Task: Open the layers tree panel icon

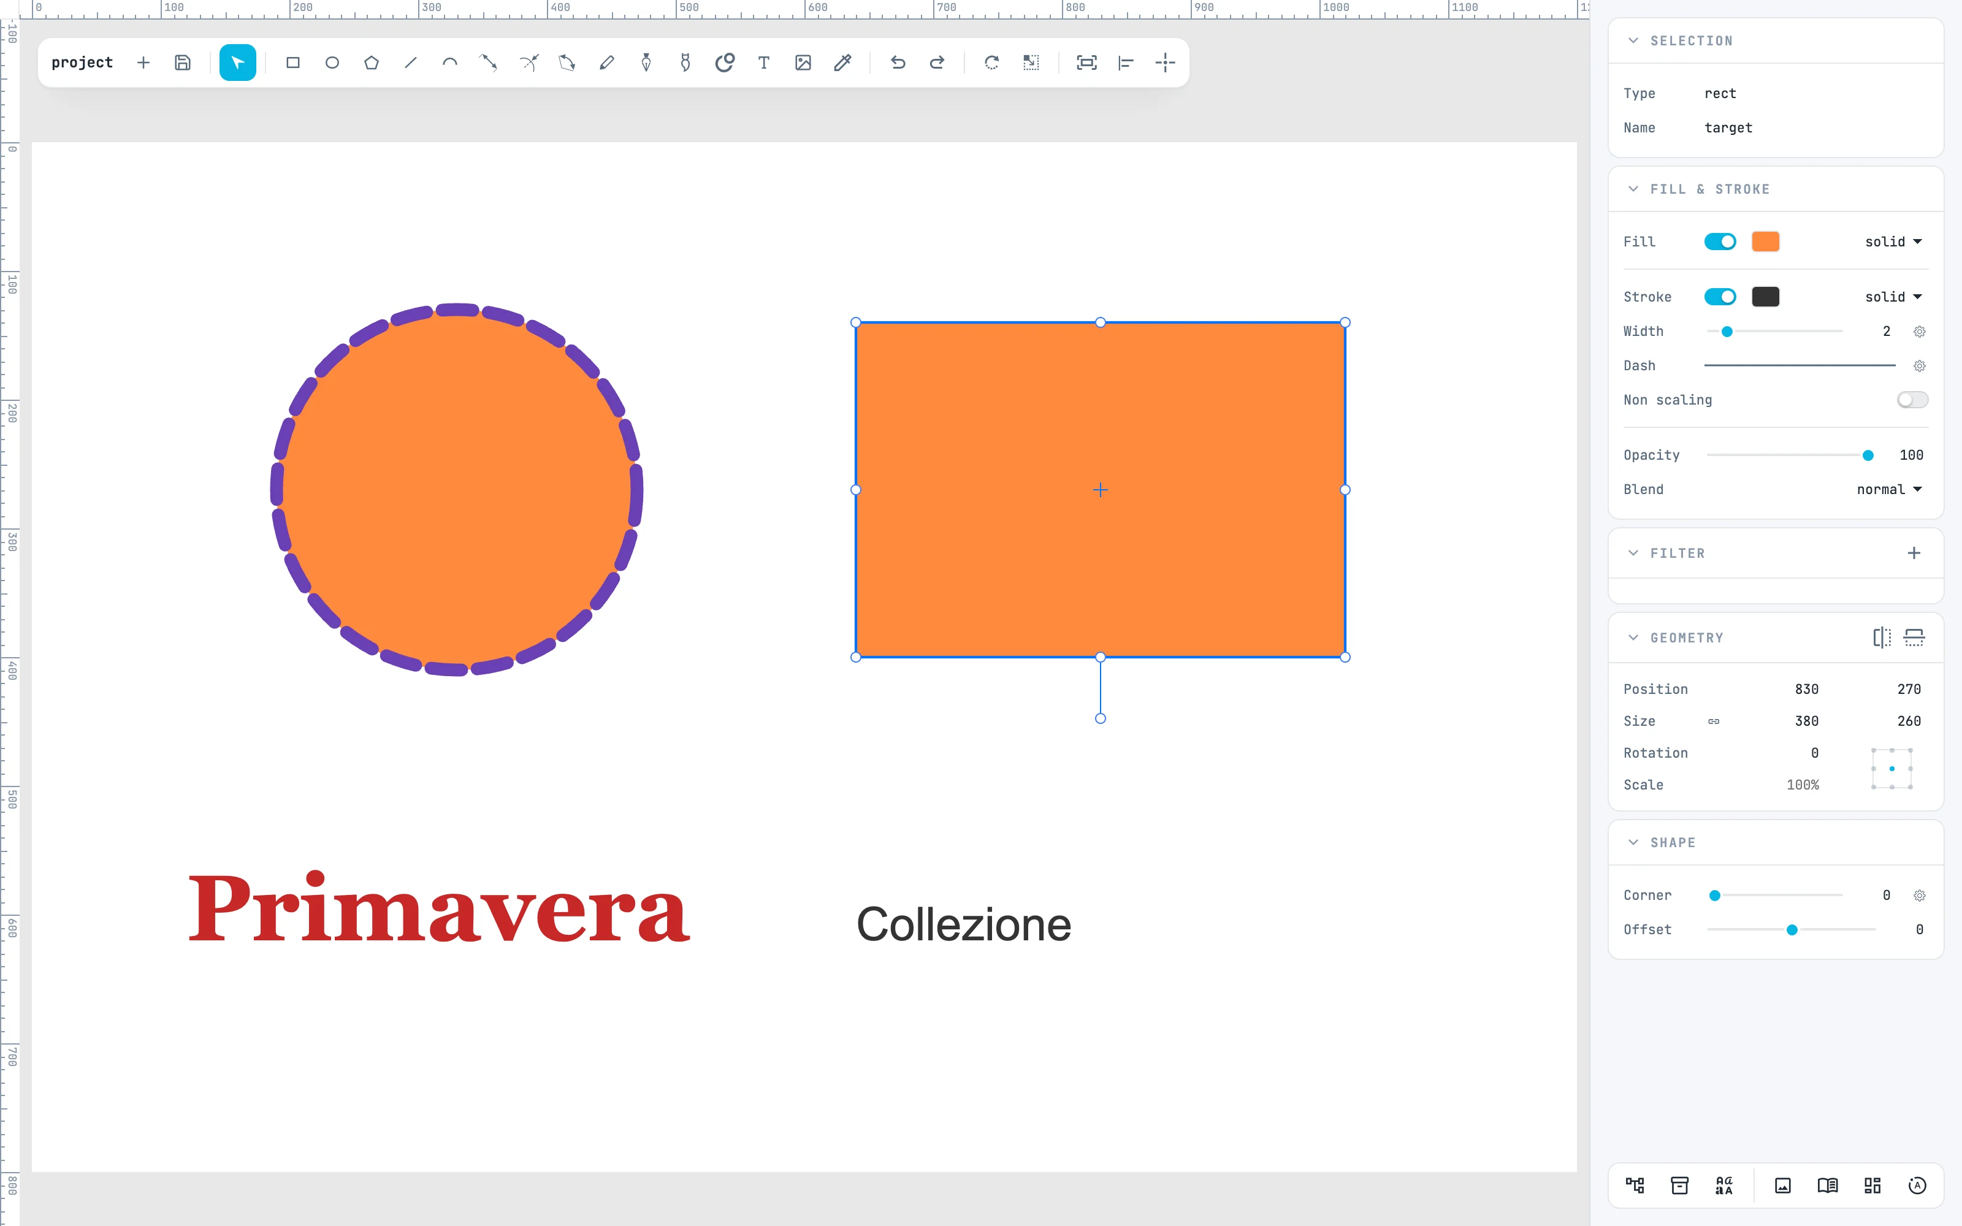Action: (x=1635, y=1186)
